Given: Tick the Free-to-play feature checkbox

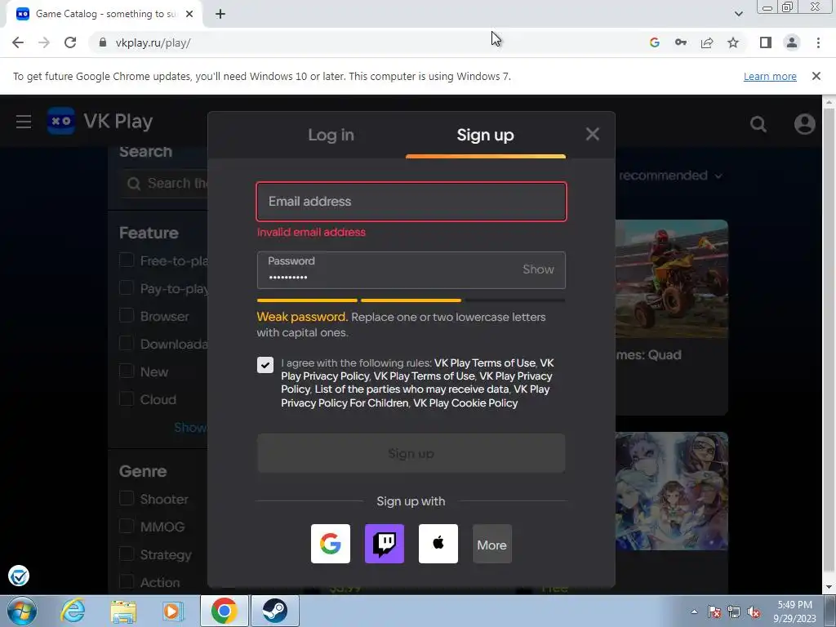Looking at the screenshot, I should 127,260.
